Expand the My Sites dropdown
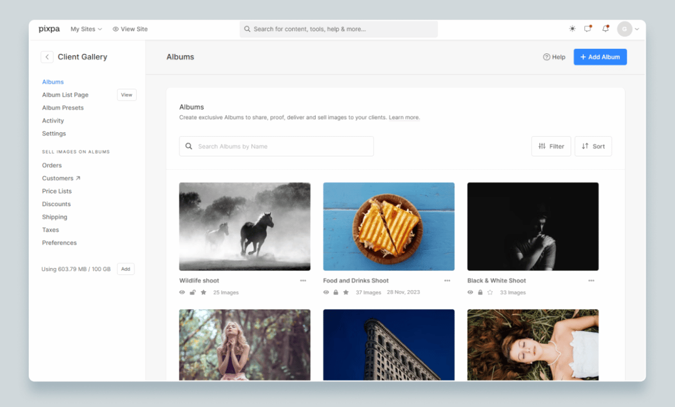675x407 pixels. pyautogui.click(x=86, y=29)
